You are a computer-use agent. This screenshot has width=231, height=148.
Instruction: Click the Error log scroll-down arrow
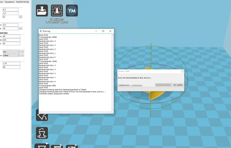click(112, 110)
